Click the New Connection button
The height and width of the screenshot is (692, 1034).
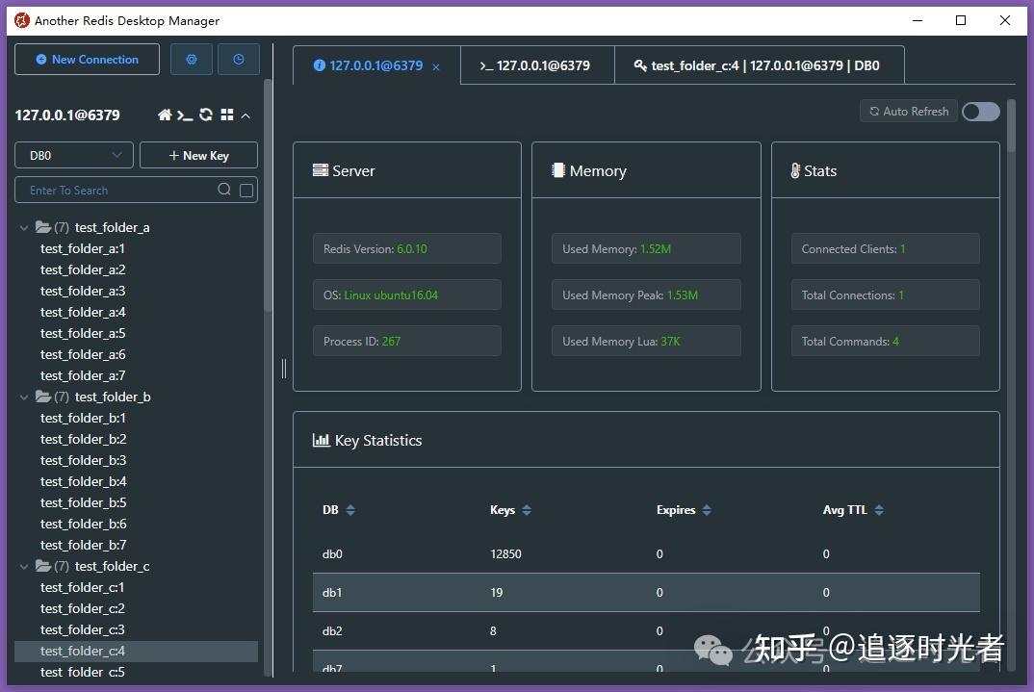(87, 60)
